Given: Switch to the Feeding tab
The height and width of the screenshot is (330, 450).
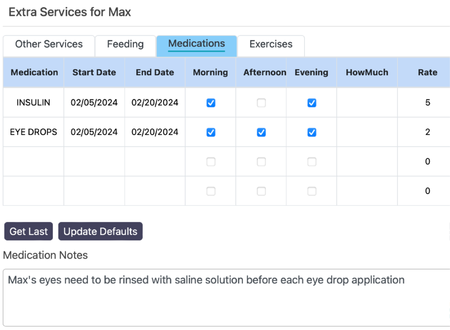Looking at the screenshot, I should tap(125, 44).
